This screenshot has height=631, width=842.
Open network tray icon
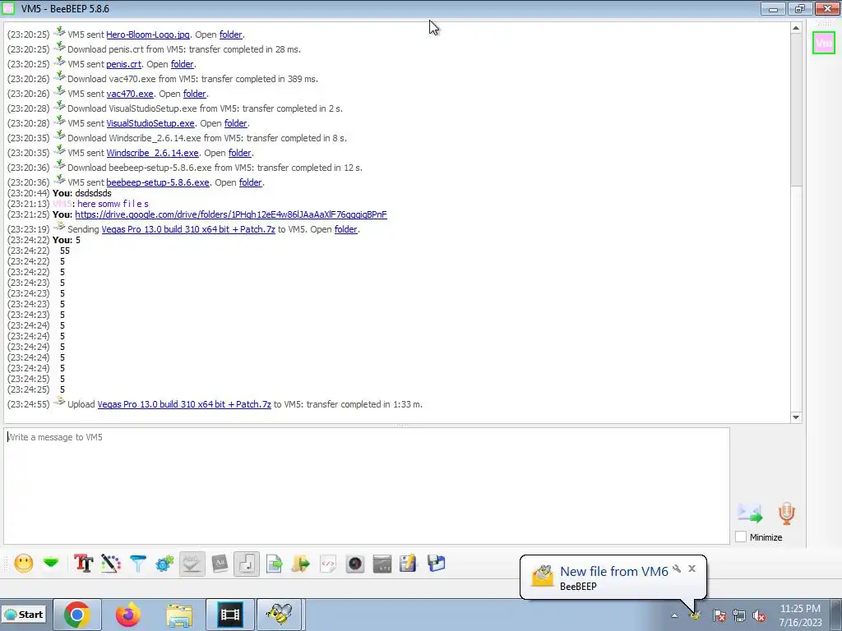click(x=739, y=615)
